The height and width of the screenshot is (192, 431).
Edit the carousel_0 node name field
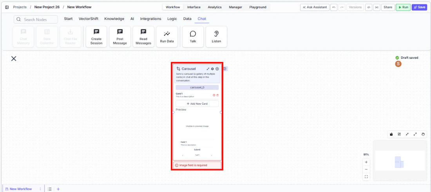tap(197, 87)
